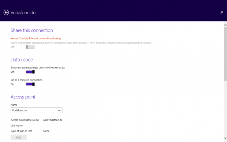Screen dimensions: 227x142
Task: Turn off estimated data use toggle
Action: tap(30, 72)
